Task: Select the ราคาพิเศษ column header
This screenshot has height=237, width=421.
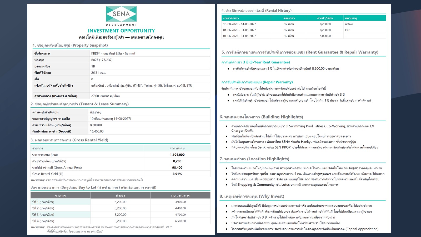Action: (177, 149)
